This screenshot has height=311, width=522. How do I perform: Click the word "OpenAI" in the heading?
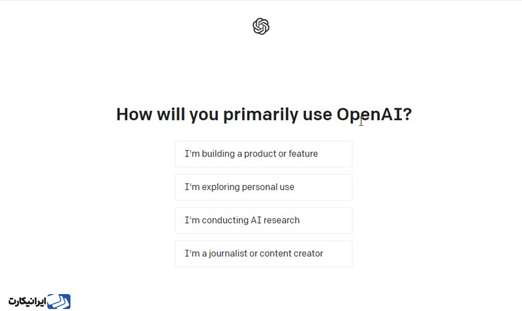click(x=369, y=114)
